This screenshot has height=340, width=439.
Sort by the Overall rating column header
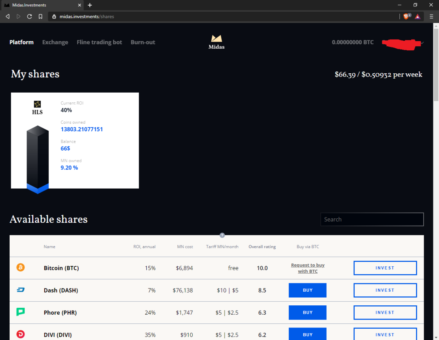(x=262, y=247)
